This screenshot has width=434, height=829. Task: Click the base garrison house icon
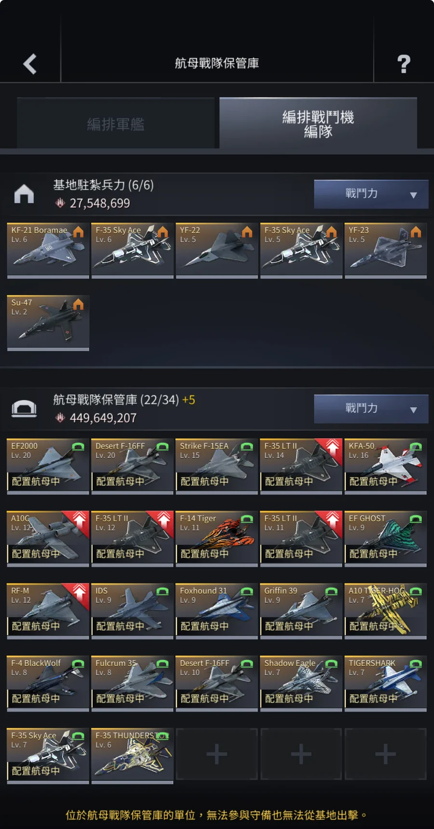point(24,194)
